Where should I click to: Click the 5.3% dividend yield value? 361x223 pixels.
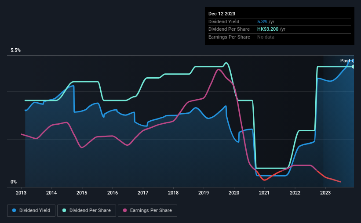click(x=262, y=22)
